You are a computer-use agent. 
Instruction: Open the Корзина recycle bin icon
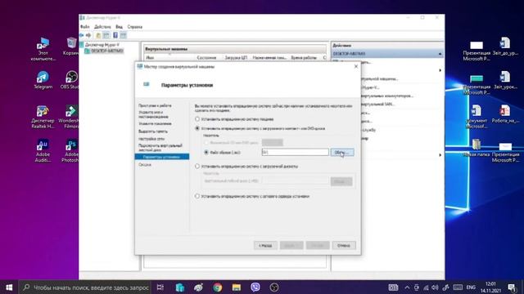71,47
